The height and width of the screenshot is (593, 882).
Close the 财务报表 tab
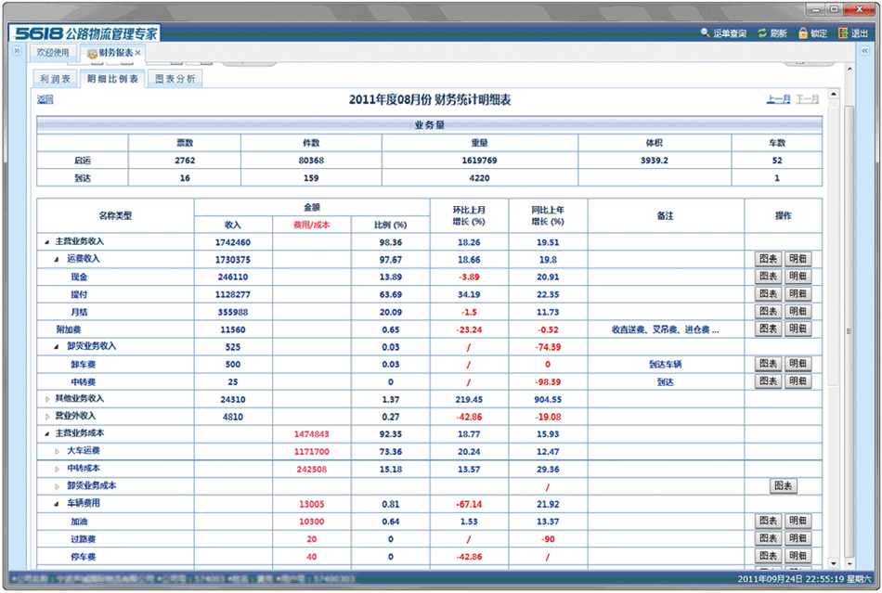coord(138,53)
